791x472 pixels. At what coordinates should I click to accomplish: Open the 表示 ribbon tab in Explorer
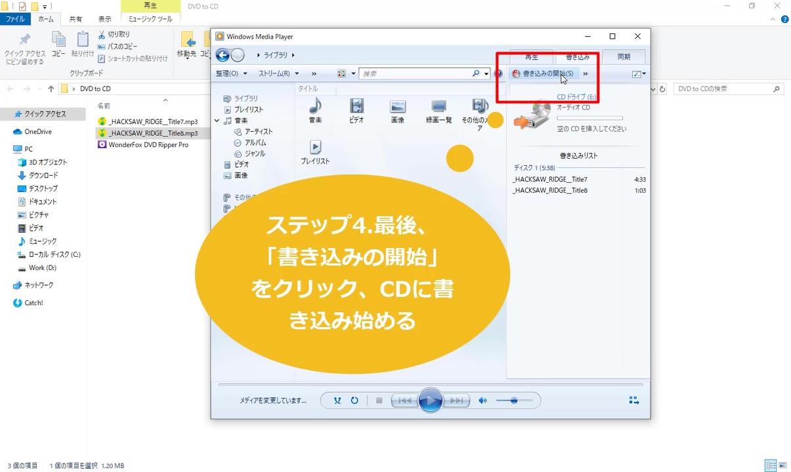coord(104,20)
